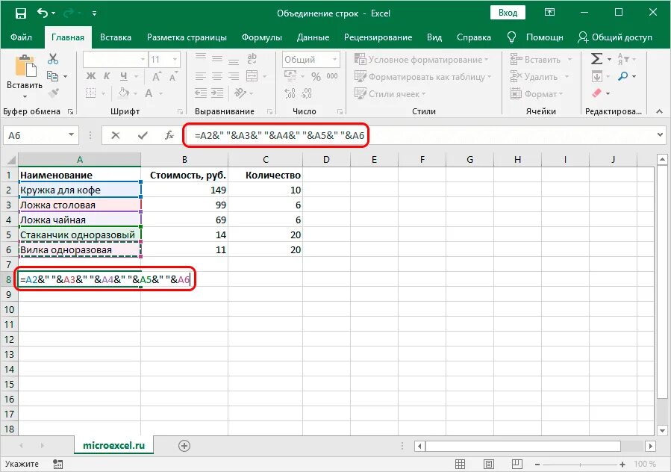Click the Sort and Filter icon

tap(623, 59)
